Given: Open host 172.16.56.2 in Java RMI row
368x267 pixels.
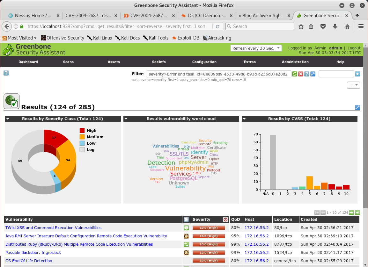Looking at the screenshot, I should pos(256,236).
